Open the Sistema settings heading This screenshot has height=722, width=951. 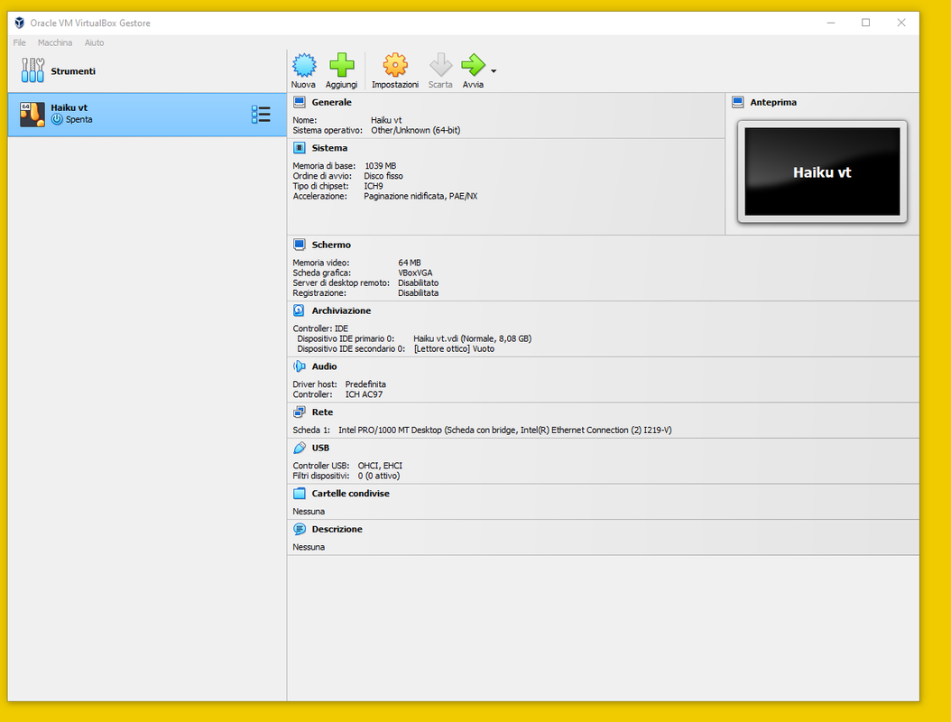329,148
